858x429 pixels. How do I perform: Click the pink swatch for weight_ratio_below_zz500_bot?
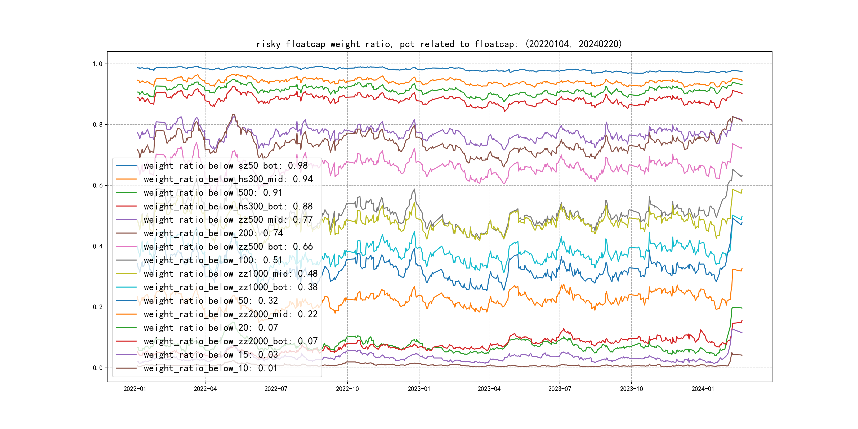(126, 247)
